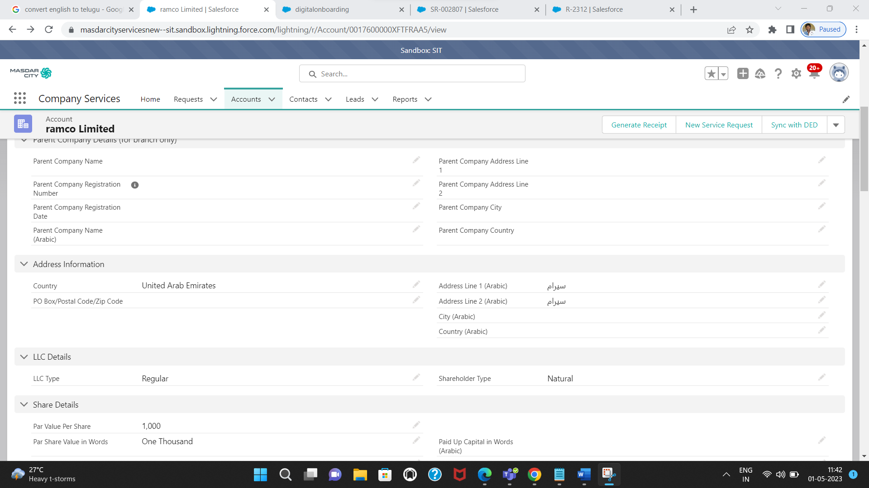Image resolution: width=869 pixels, height=488 pixels.
Task: Click the Generate Receipt button
Action: 639,125
